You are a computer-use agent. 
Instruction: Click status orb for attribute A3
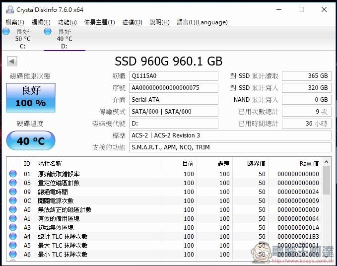(13, 227)
